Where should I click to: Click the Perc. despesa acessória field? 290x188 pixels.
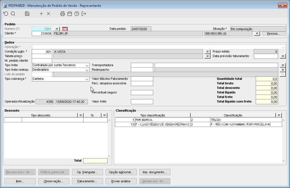(142, 83)
